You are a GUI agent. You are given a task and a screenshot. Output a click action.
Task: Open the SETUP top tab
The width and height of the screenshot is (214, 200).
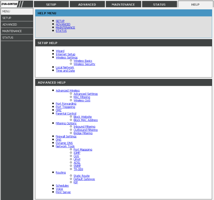51,4
